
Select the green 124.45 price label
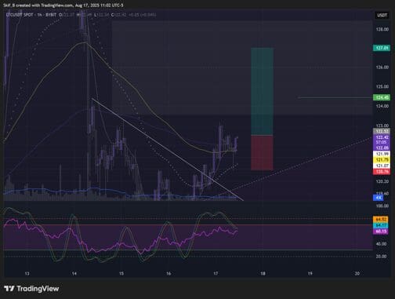pos(382,97)
